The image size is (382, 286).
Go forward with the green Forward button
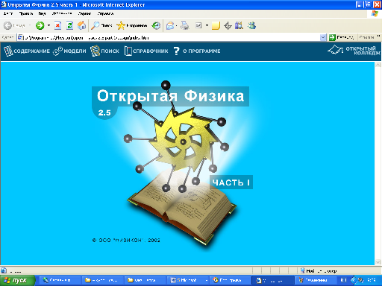click(x=40, y=25)
